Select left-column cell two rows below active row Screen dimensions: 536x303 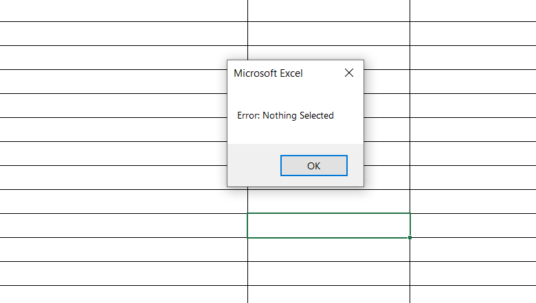124,274
